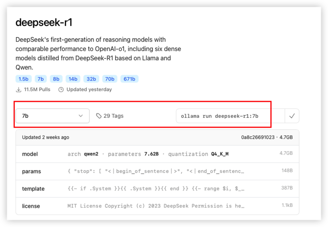The height and width of the screenshot is (227, 328).
Task: Click the copy command checkmark icon
Action: 292,116
